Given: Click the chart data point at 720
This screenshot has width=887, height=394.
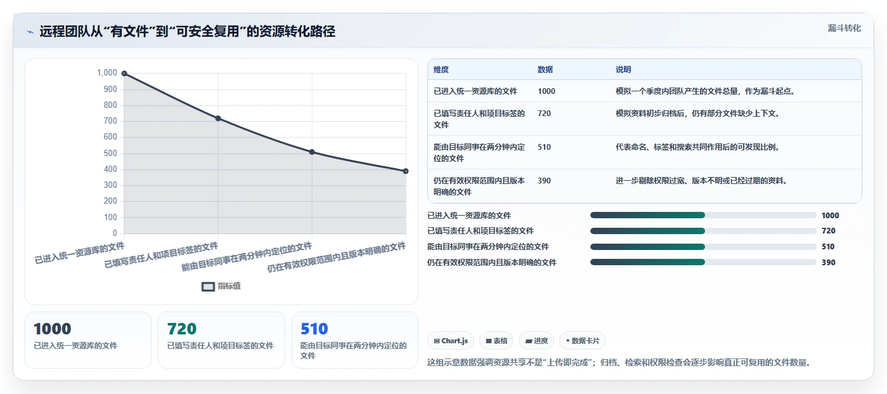Looking at the screenshot, I should point(218,118).
